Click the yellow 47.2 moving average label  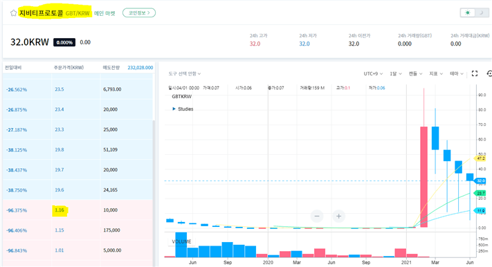point(480,158)
